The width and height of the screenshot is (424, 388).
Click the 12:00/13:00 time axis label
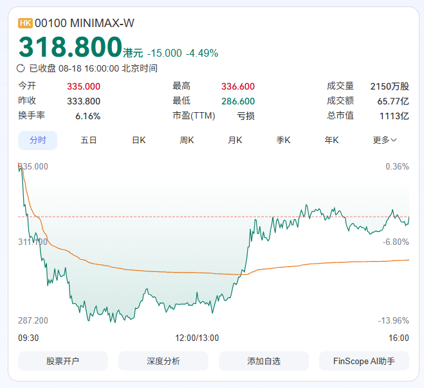tap(197, 338)
